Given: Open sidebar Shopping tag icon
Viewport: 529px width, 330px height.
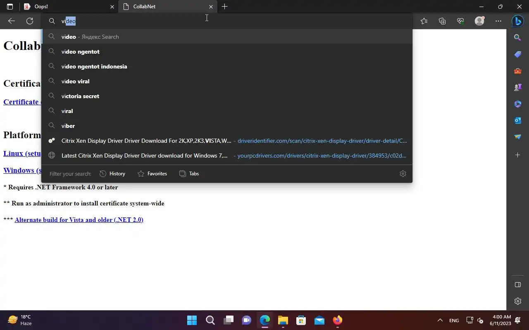Looking at the screenshot, I should pyautogui.click(x=517, y=54).
